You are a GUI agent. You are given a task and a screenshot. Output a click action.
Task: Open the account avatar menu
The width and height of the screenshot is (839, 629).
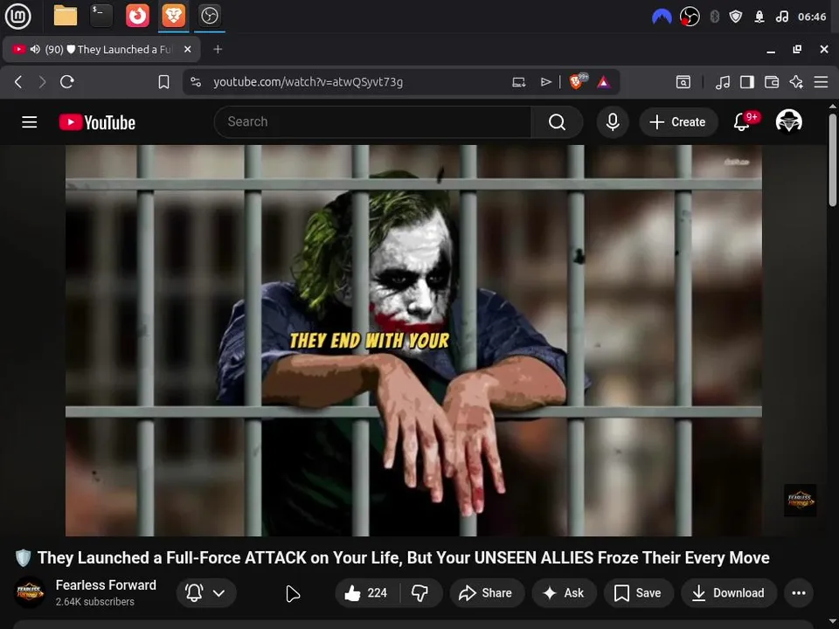(x=788, y=121)
